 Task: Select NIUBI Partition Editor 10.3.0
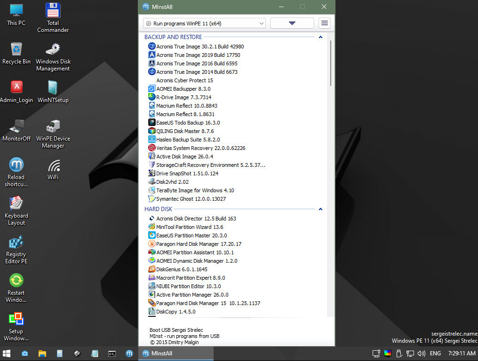click(x=188, y=286)
